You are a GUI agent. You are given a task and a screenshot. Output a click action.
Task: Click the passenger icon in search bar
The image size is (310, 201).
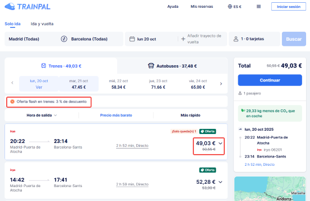coord(236,39)
